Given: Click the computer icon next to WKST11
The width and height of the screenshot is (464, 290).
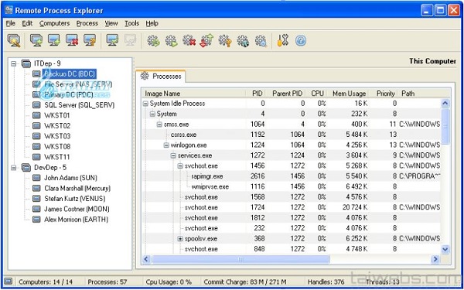Looking at the screenshot, I should pyautogui.click(x=36, y=157).
